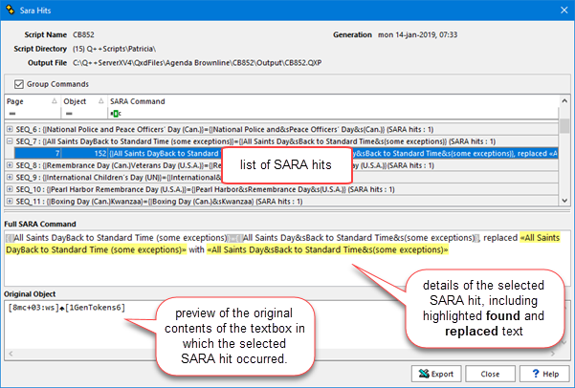Open the Object column filter cell
Image resolution: width=575 pixels, height=388 pixels.
tap(84, 114)
